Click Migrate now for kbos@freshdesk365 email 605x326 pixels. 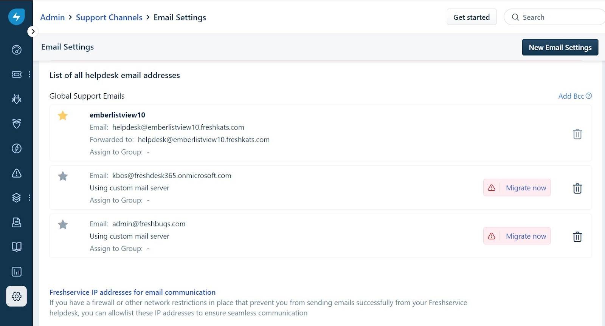coord(526,188)
